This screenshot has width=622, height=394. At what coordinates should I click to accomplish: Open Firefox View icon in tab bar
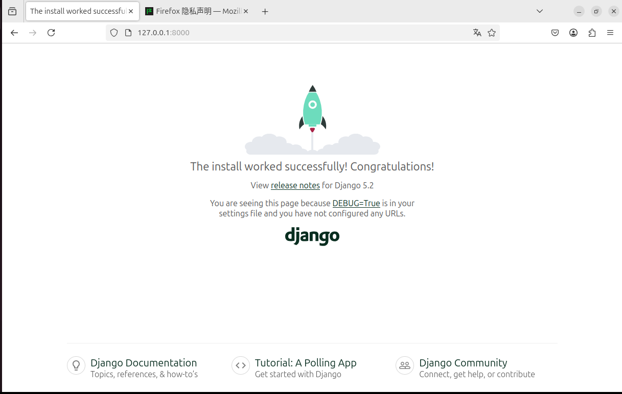[x=12, y=11]
